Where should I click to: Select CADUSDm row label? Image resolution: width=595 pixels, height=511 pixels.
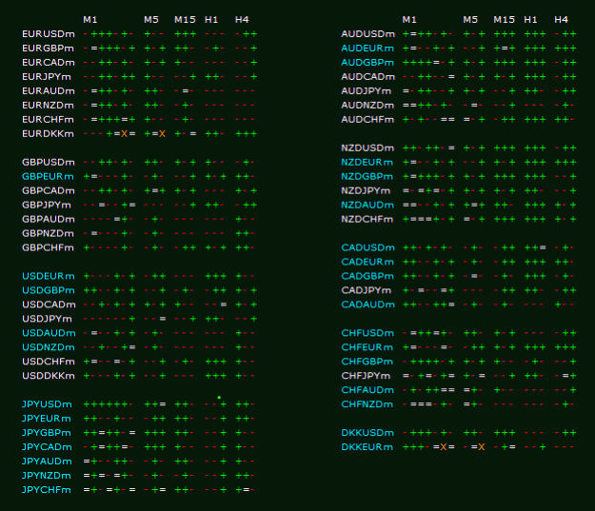(367, 247)
